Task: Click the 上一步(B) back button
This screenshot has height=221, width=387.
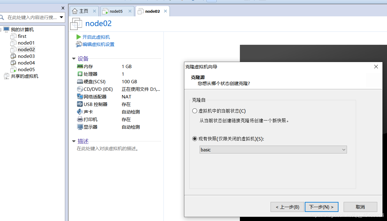Action: pyautogui.click(x=287, y=207)
